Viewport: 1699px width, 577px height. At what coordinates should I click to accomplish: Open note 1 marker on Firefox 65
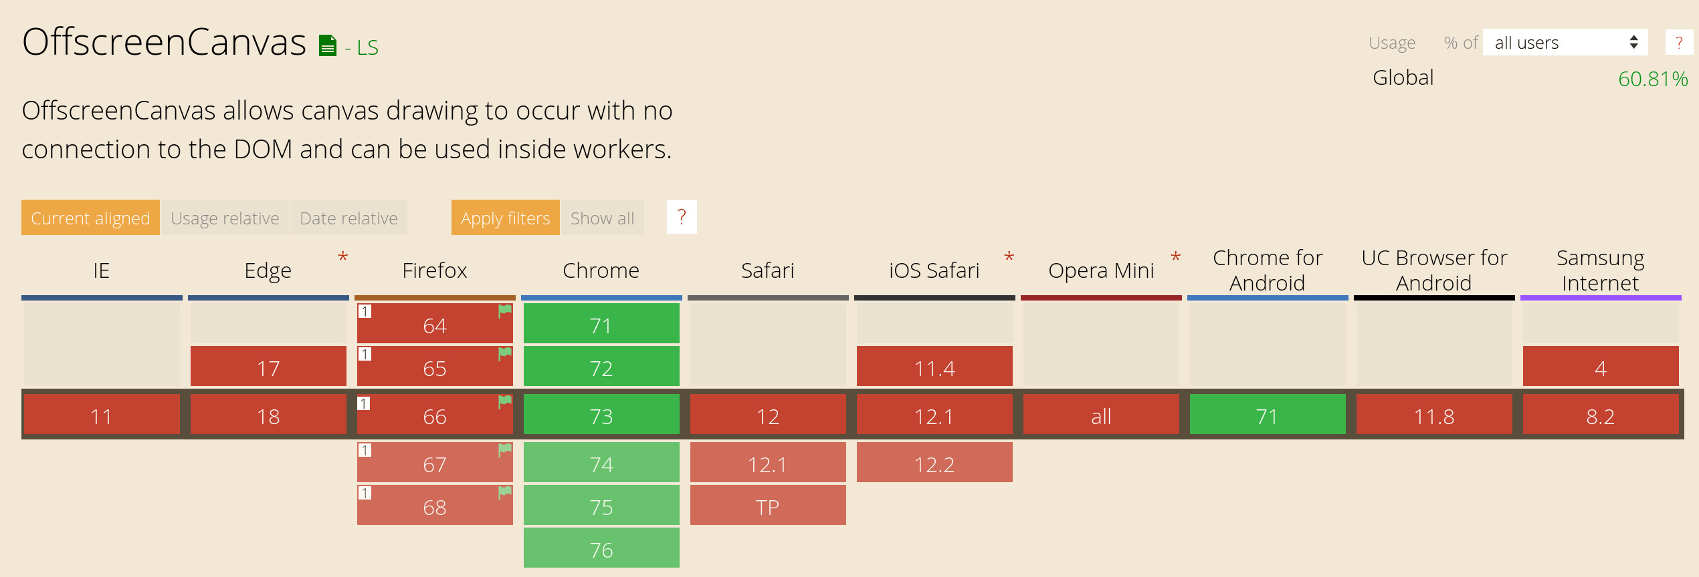click(365, 354)
